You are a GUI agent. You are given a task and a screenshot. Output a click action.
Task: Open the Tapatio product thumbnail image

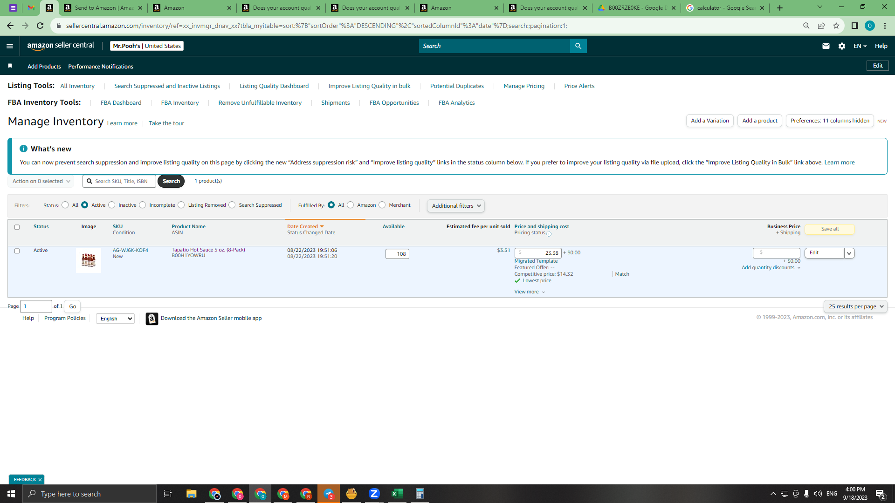click(89, 260)
